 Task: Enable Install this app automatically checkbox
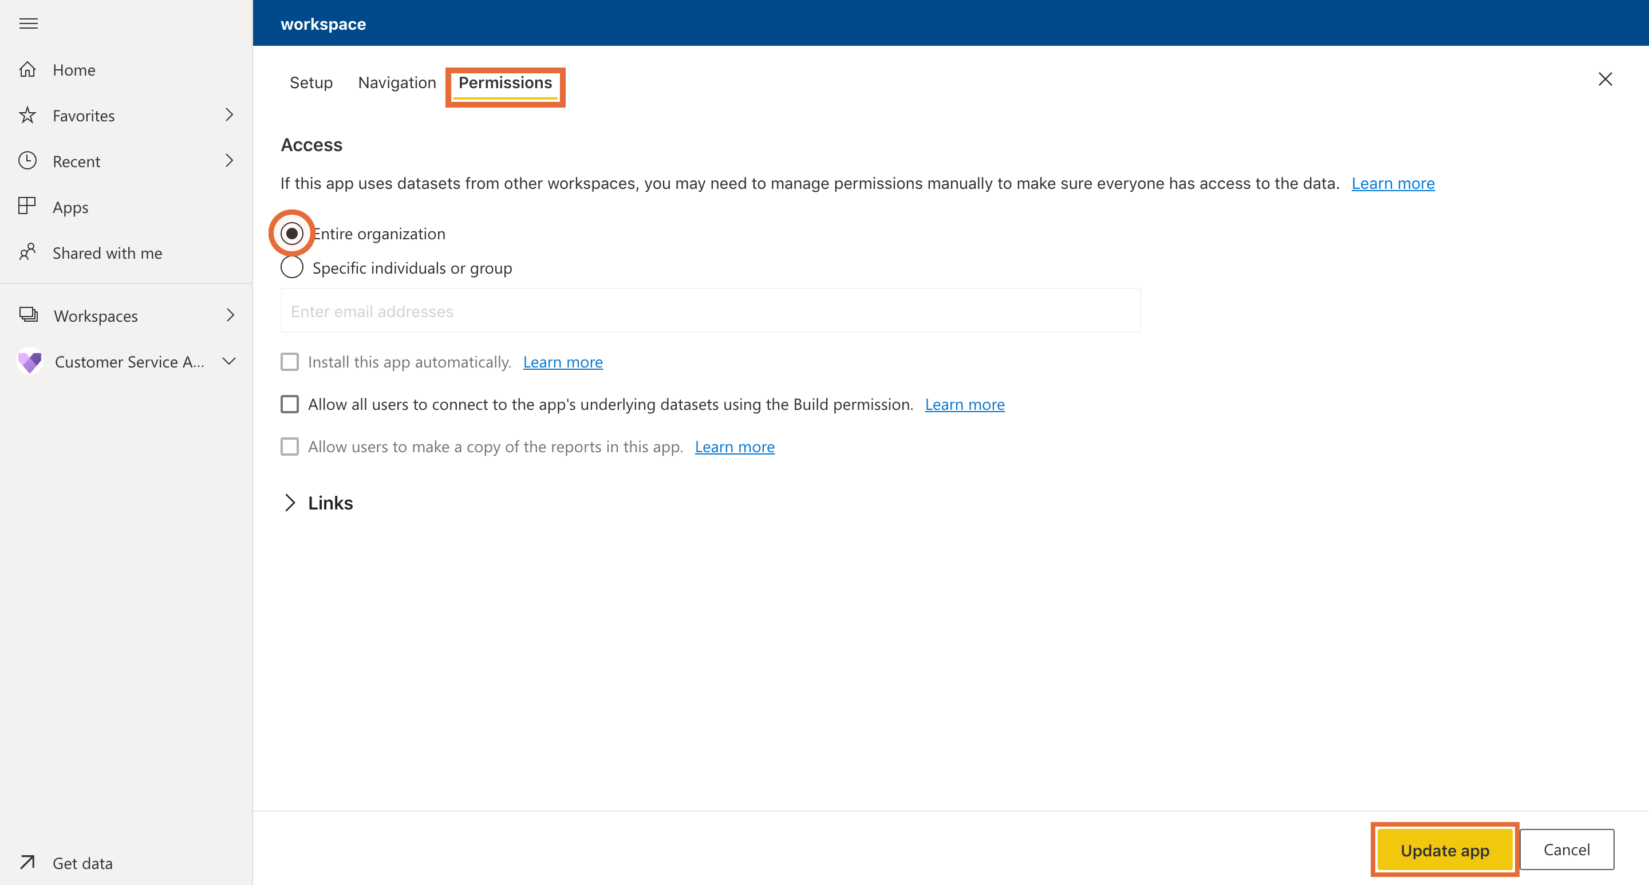[290, 361]
